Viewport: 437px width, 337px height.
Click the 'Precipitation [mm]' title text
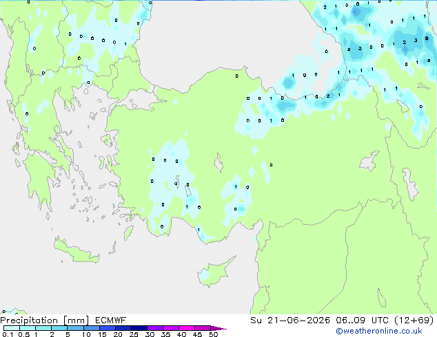click(45, 320)
